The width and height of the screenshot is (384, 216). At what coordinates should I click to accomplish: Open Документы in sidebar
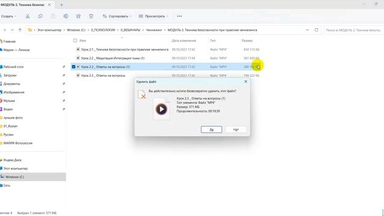(x=12, y=84)
